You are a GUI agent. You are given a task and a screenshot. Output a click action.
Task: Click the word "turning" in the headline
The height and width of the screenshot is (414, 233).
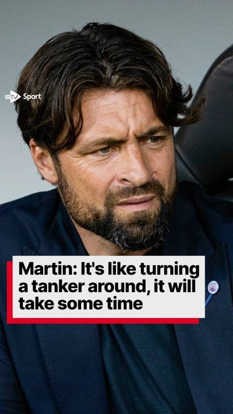click(170, 270)
